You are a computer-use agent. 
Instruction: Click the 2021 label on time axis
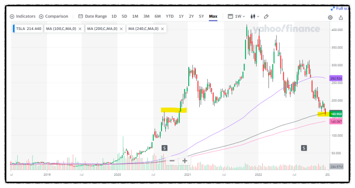187,175
